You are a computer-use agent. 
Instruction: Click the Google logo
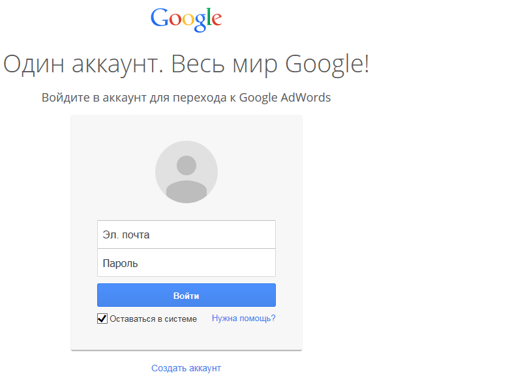(186, 19)
